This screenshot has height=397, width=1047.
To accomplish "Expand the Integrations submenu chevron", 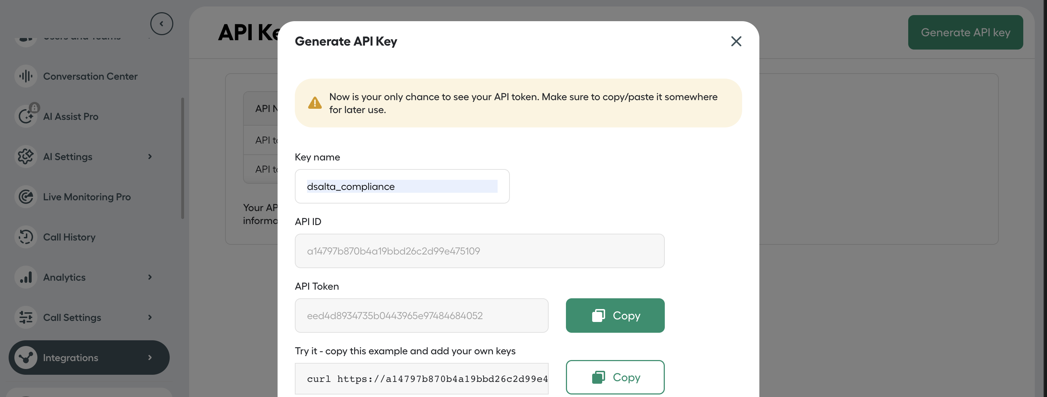I will pos(150,357).
